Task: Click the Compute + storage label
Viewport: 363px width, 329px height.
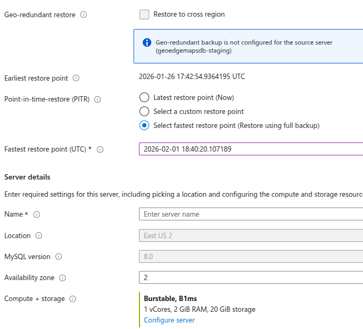Action: 34,299
